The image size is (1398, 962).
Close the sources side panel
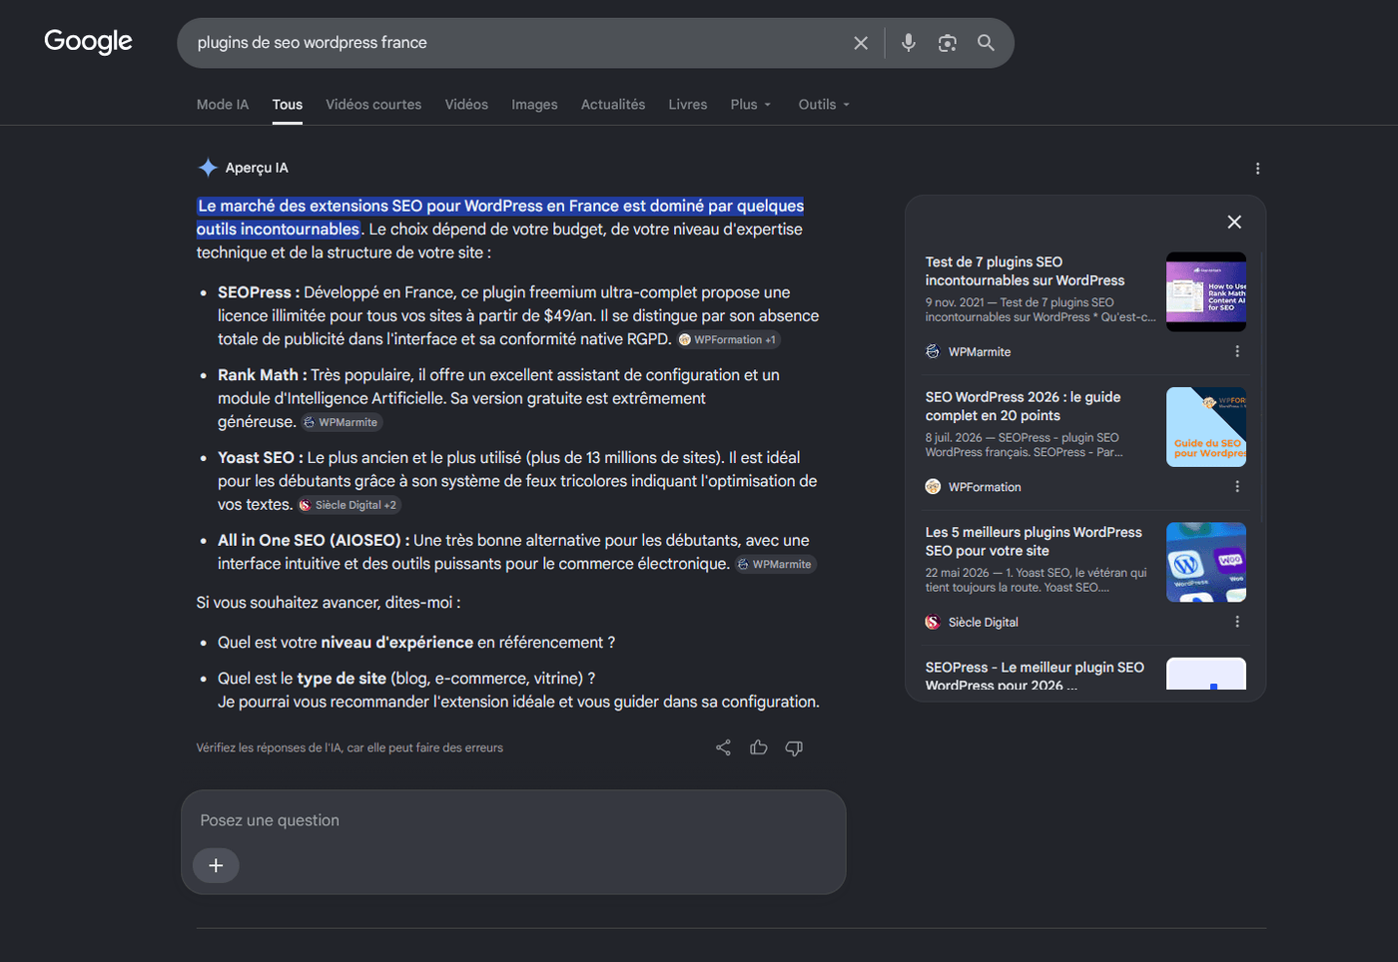tap(1234, 222)
